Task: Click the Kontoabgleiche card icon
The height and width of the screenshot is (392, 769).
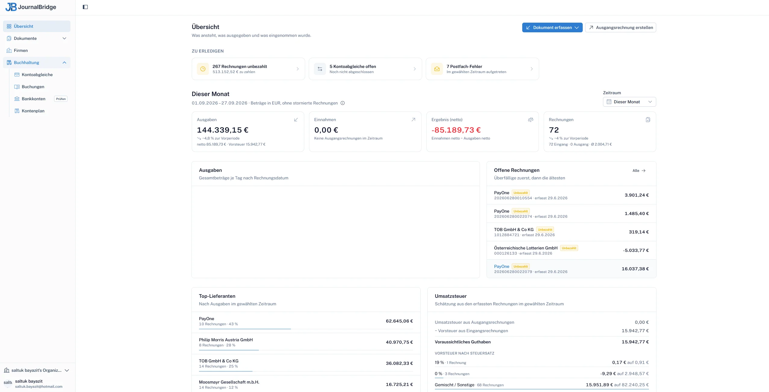Action: (x=17, y=75)
